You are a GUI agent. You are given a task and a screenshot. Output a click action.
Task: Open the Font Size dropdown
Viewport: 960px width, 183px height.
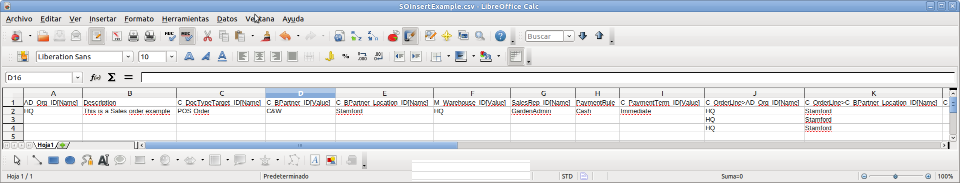point(171,56)
